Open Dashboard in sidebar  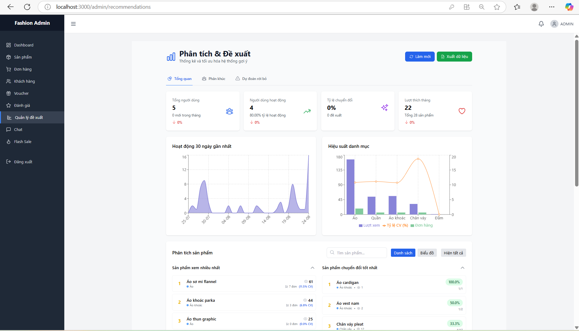pos(32,45)
